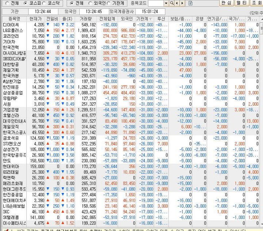This screenshot has height=231, width=263.
Task: Select the 기아차 stock row
Action: (x=131, y=42)
